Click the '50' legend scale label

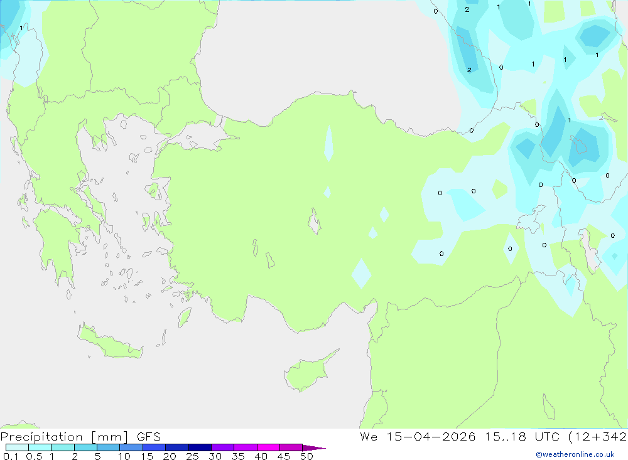(307, 456)
